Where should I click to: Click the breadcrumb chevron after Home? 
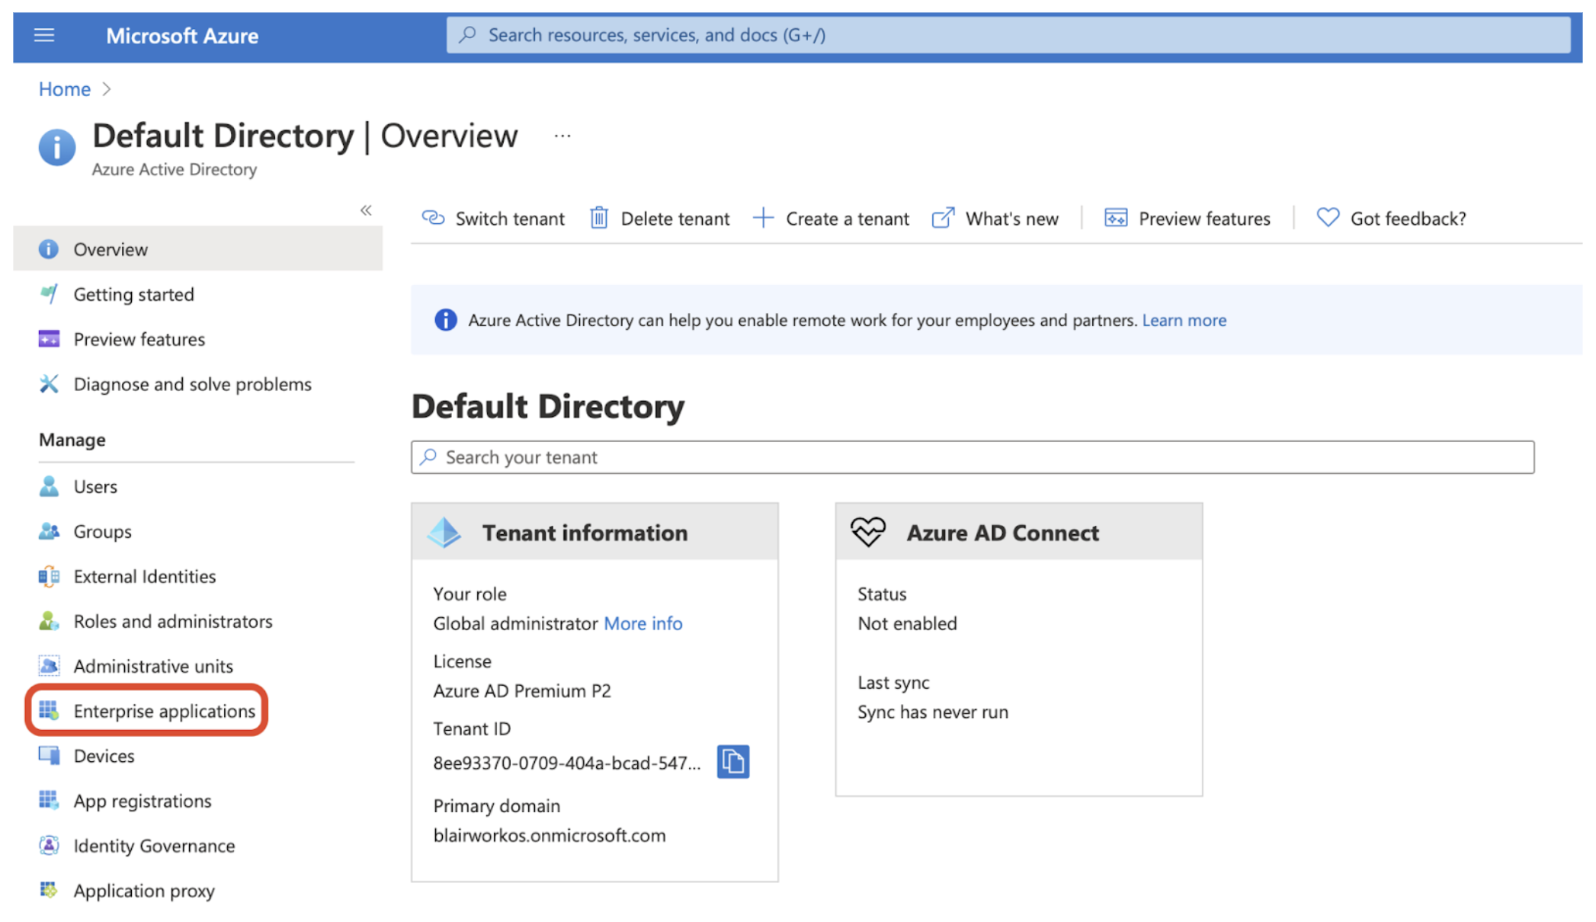[x=107, y=89]
